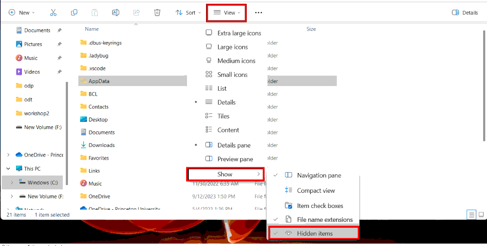The width and height of the screenshot is (487, 246).
Task: Click the Cut scissors icon in toolbar
Action: coord(53,13)
